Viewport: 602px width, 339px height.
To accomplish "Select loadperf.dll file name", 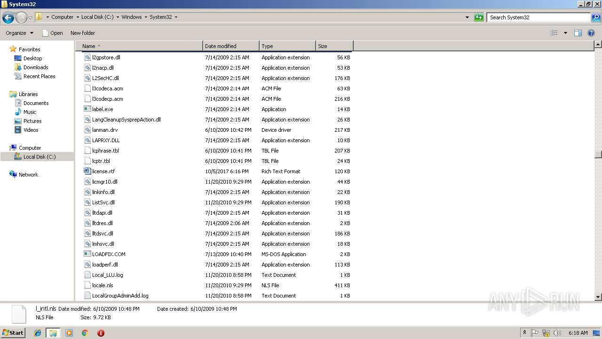I will pyautogui.click(x=105, y=265).
